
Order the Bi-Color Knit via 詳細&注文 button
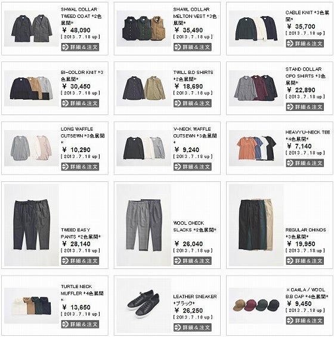point(80,103)
